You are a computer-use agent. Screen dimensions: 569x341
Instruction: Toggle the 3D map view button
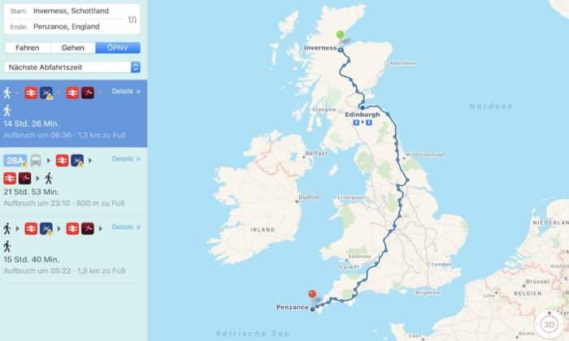(549, 324)
